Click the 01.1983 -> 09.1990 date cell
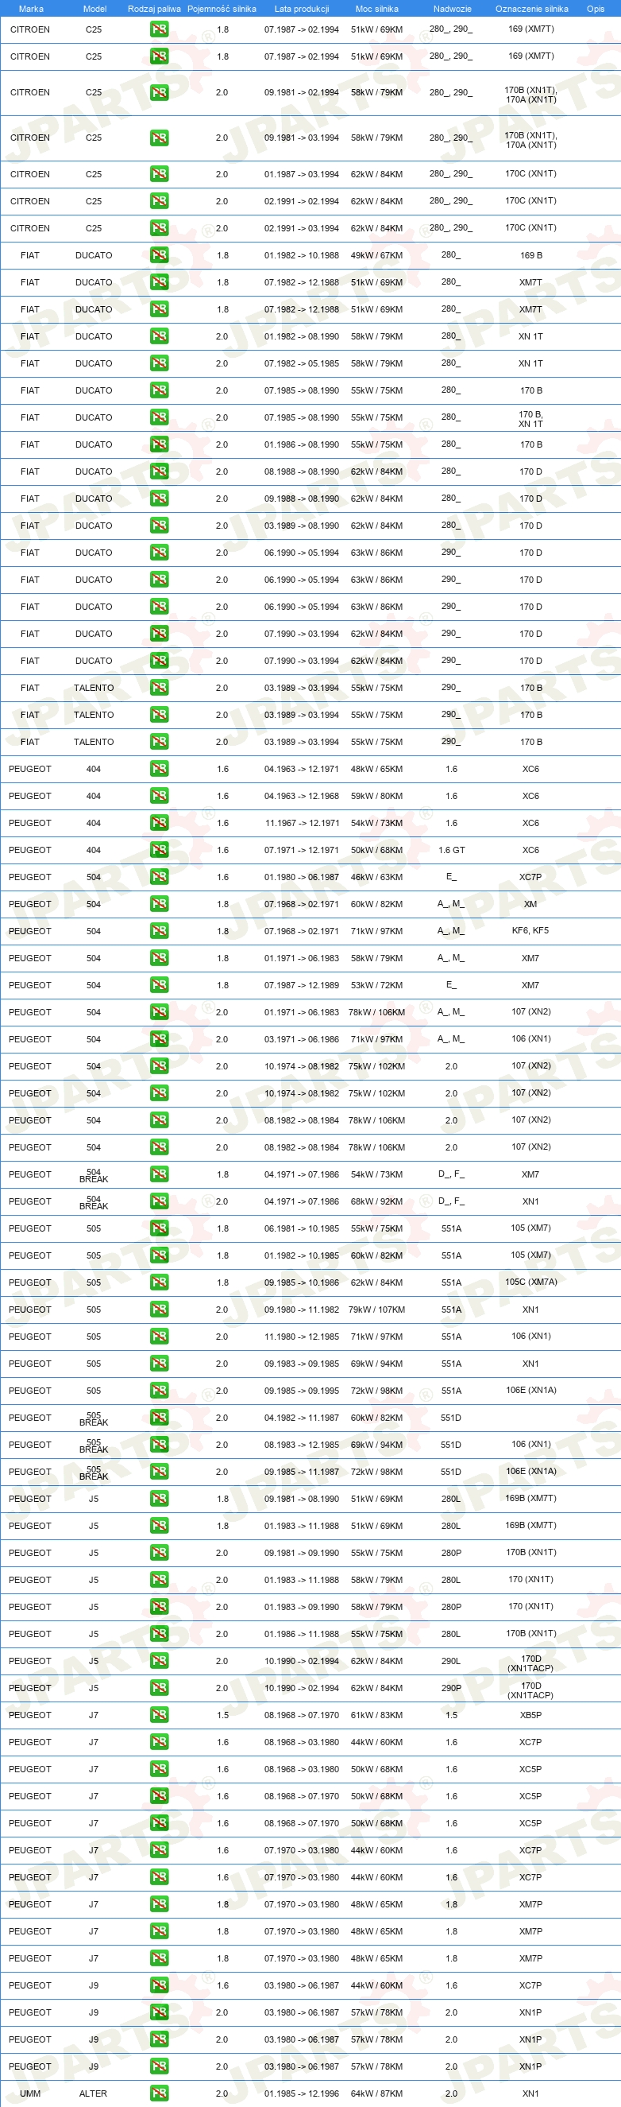 coord(302,1606)
